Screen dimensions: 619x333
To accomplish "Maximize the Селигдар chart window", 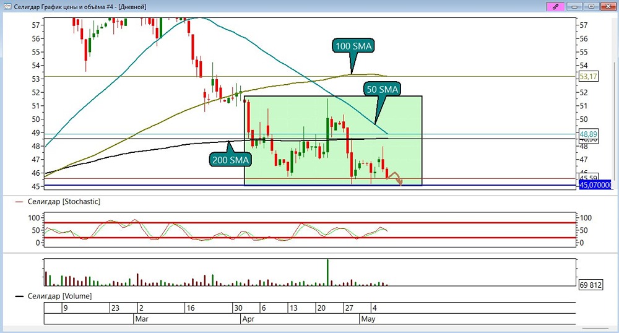I will [x=591, y=6].
